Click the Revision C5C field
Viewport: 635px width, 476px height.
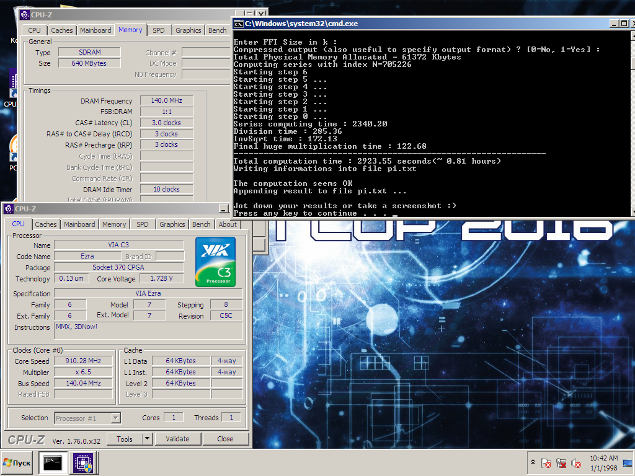point(226,315)
